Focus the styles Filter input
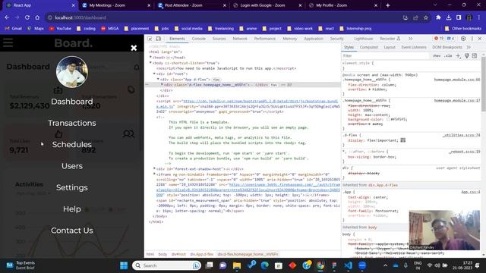 tap(386, 55)
